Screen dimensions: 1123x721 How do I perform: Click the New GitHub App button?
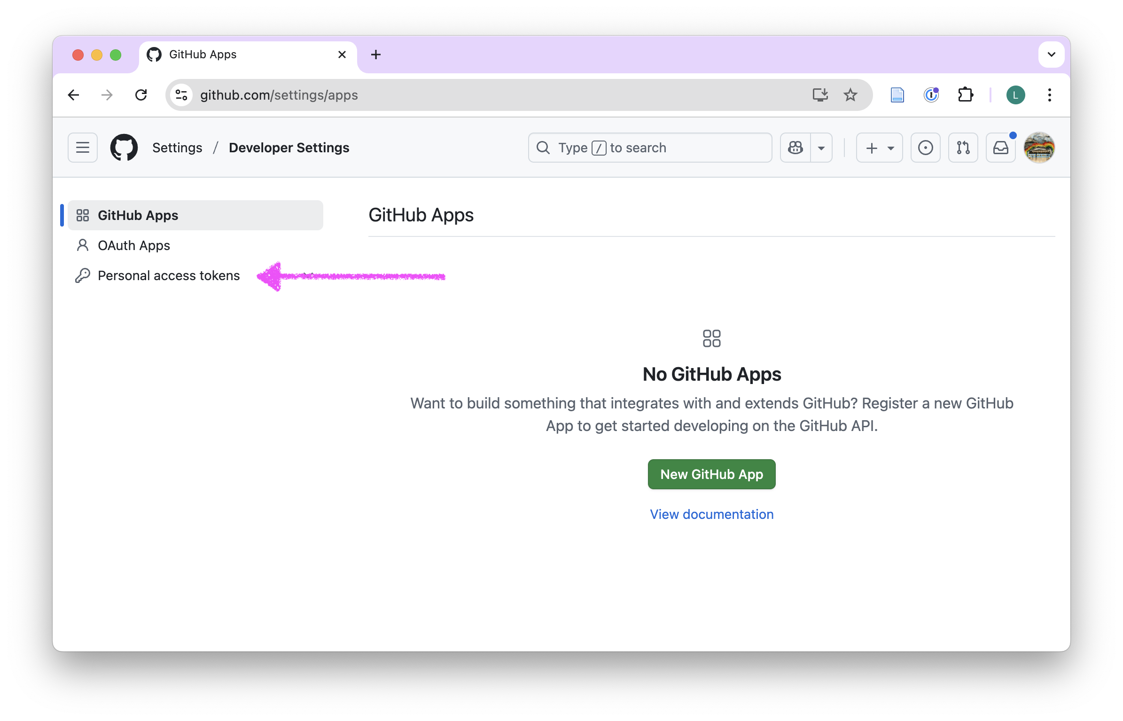pos(711,474)
